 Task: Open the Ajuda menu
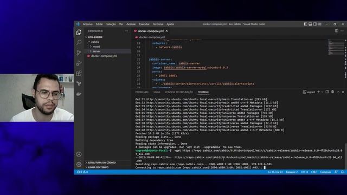coord(170,24)
